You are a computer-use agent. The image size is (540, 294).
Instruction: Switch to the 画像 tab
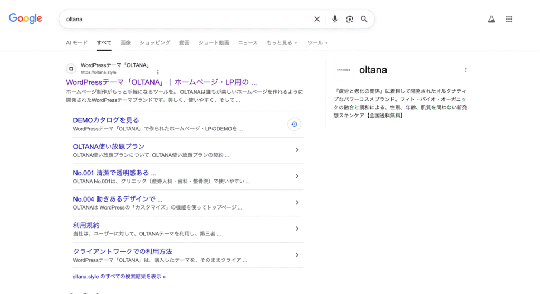[x=126, y=43]
